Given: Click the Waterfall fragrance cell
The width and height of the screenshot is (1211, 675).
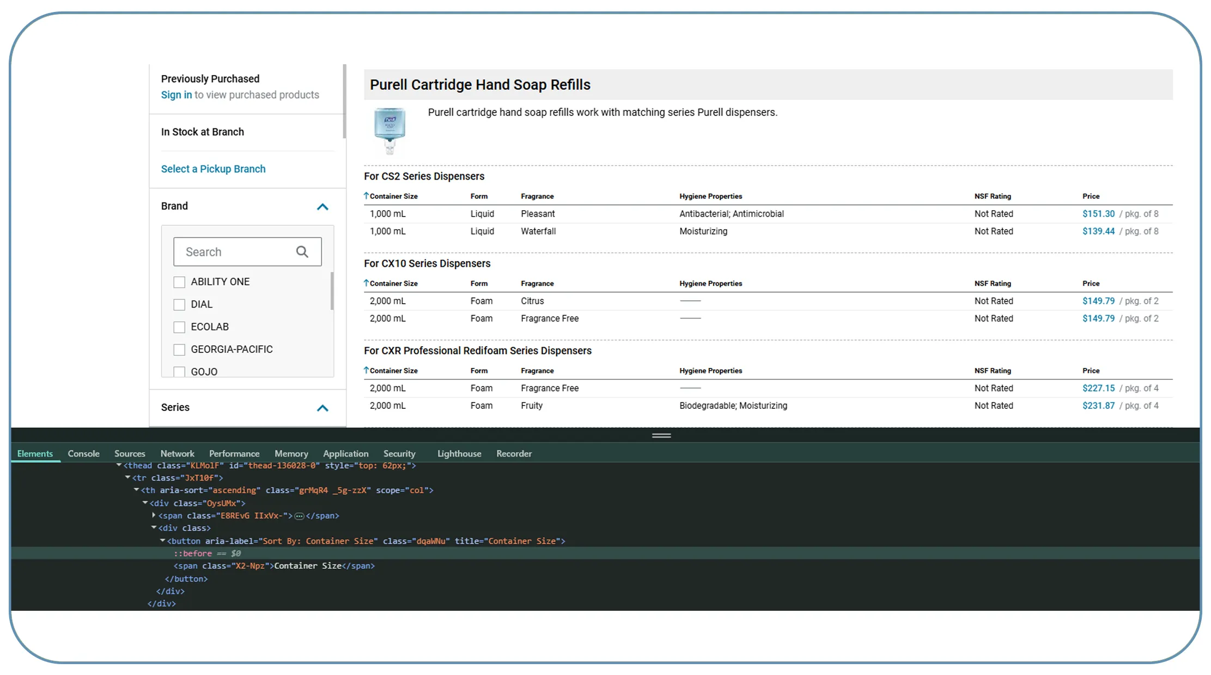Looking at the screenshot, I should tap(538, 231).
